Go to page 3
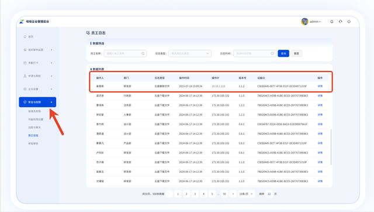The image size is (374, 212). pyautogui.click(x=195, y=194)
